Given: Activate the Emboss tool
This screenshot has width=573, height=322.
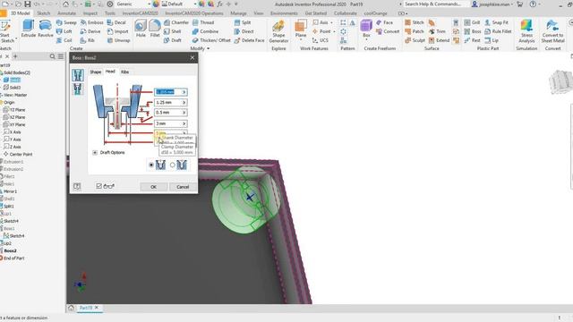Looking at the screenshot, I should (91, 22).
